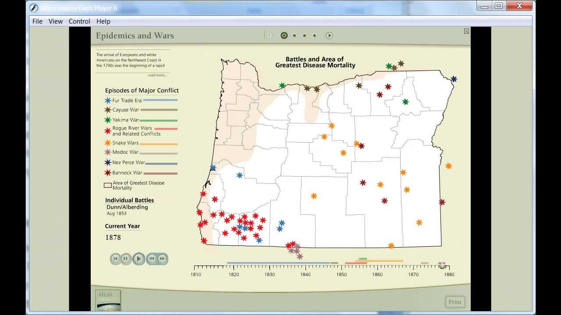
Task: Click the 'Dunn/Alberding' battle name
Action: [127, 207]
